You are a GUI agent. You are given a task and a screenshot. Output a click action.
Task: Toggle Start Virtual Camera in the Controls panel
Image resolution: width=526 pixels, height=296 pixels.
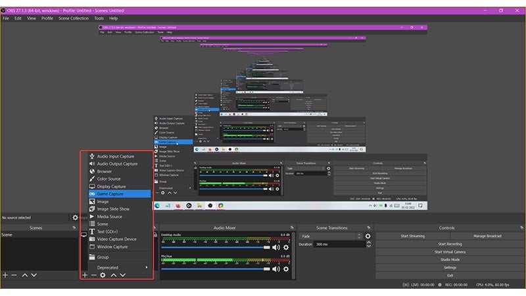[450, 252]
